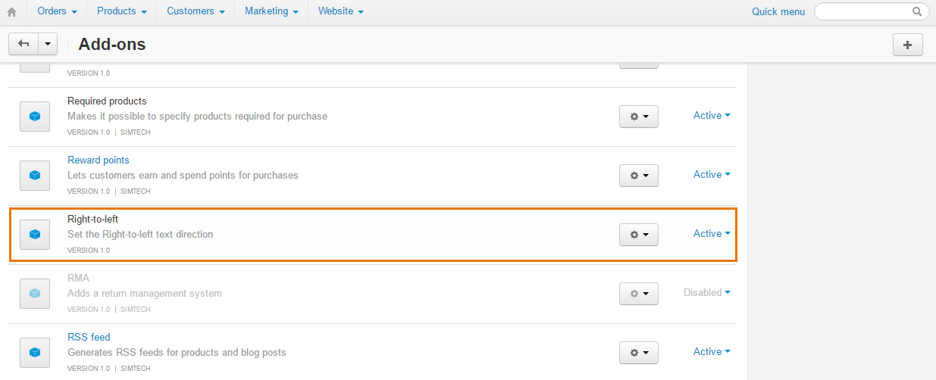This screenshot has height=380, width=936.
Task: Click the Reward points add-on box icon
Action: coord(34,176)
